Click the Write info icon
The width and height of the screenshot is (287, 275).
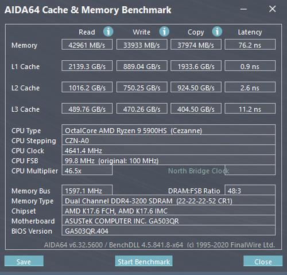164,32
